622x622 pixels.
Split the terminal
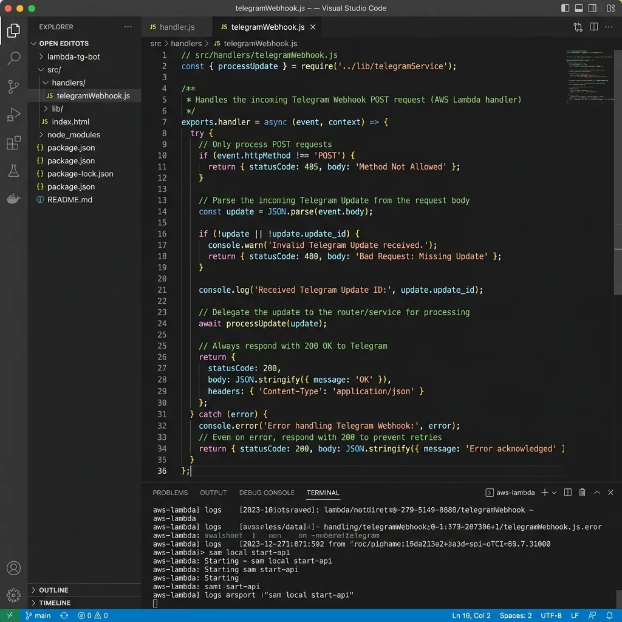pos(568,492)
